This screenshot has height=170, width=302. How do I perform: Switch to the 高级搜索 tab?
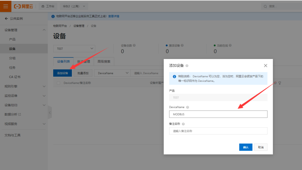(x=104, y=62)
